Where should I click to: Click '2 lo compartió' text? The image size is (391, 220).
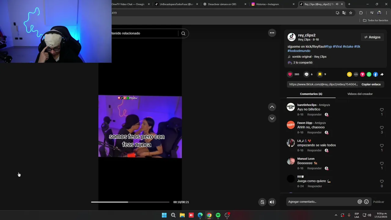coord(303,63)
